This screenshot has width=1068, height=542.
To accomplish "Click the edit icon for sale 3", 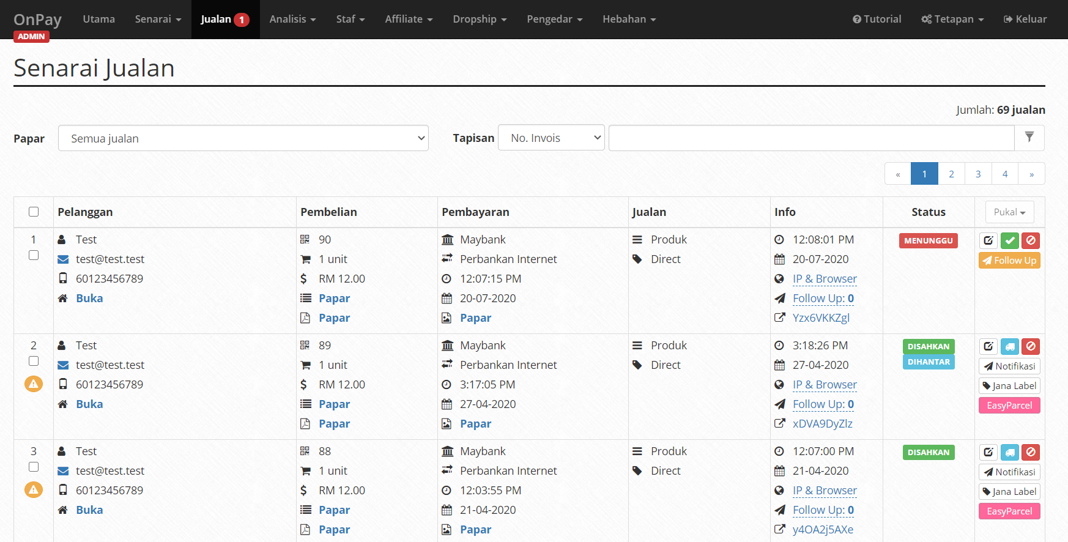I will [x=988, y=452].
